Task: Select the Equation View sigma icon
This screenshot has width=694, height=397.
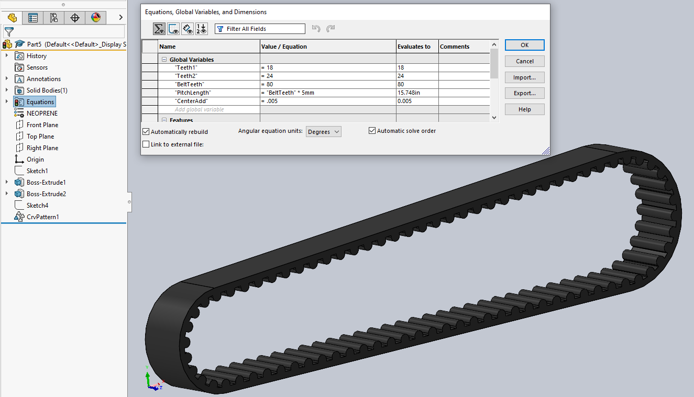Action: tap(159, 29)
